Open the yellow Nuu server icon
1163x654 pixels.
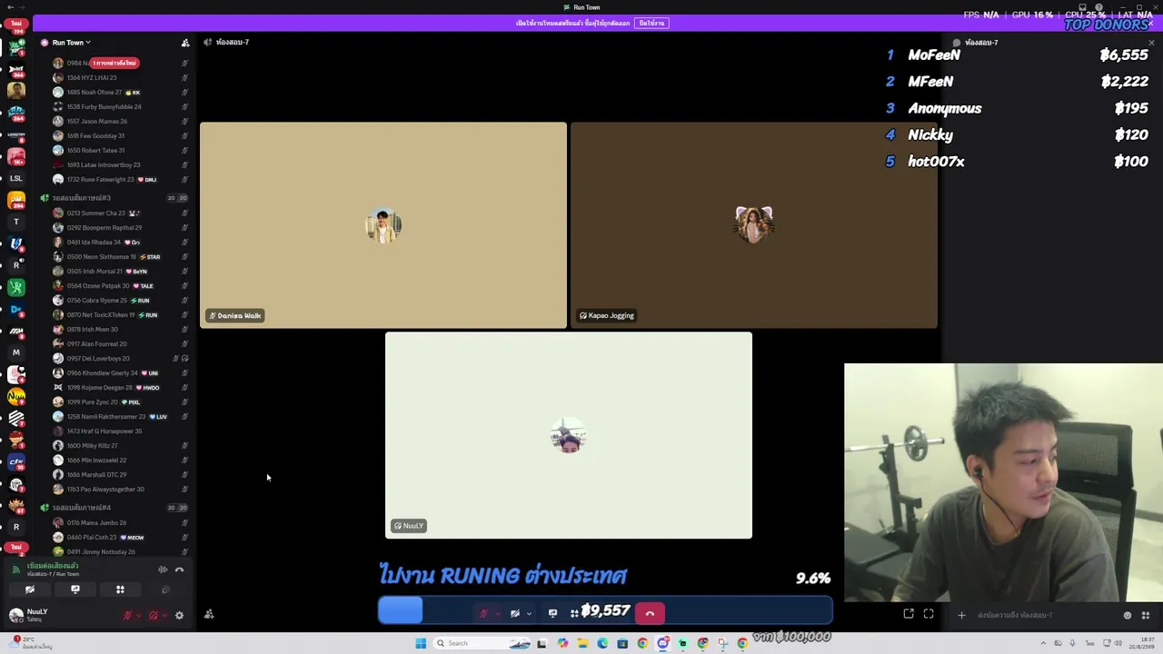pyautogui.click(x=15, y=396)
